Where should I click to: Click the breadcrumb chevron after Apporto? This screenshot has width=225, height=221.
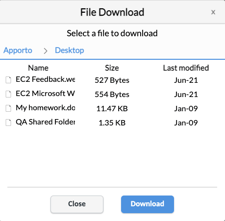[x=46, y=51]
